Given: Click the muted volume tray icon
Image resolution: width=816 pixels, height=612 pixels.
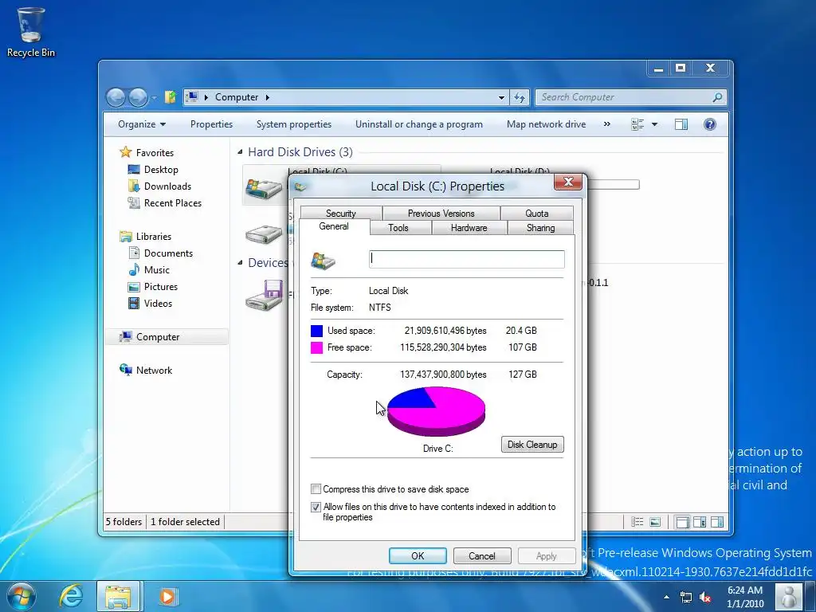Looking at the screenshot, I should tap(705, 597).
